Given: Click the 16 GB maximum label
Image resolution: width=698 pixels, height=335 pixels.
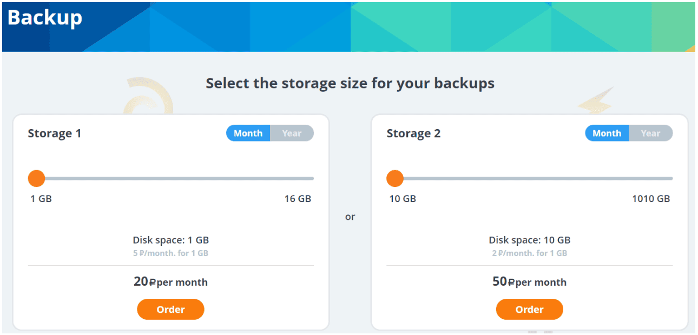Looking at the screenshot, I should (x=298, y=199).
